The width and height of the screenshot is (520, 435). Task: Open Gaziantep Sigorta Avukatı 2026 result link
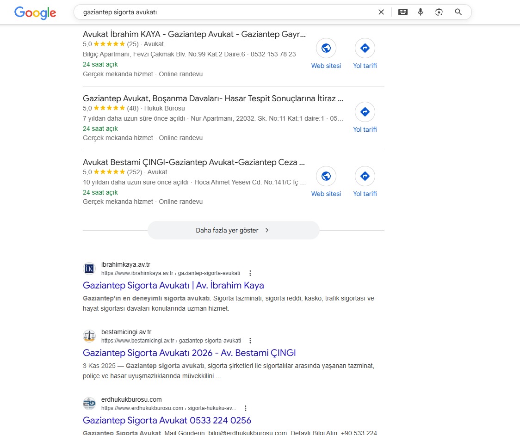tap(189, 353)
